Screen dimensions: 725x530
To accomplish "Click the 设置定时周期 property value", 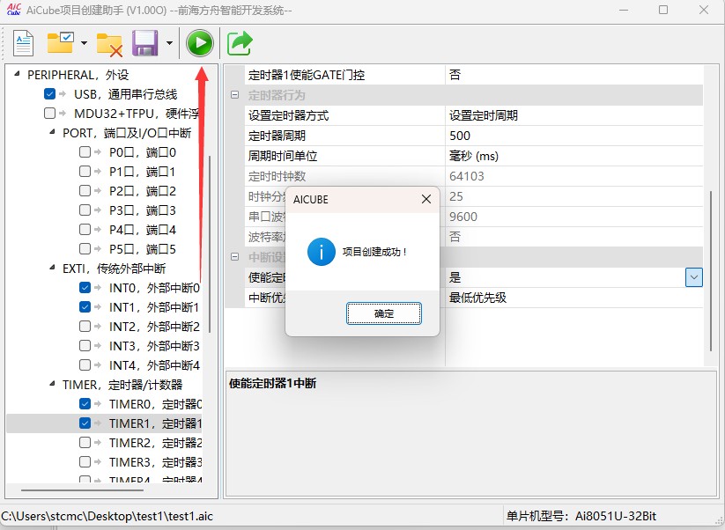I will point(483,115).
